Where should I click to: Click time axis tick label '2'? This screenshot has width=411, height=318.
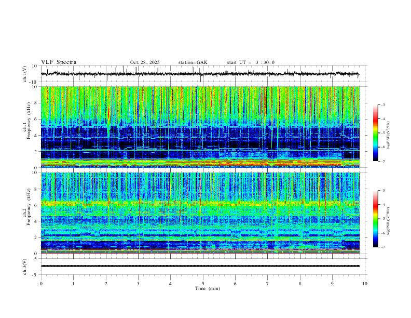(106, 284)
